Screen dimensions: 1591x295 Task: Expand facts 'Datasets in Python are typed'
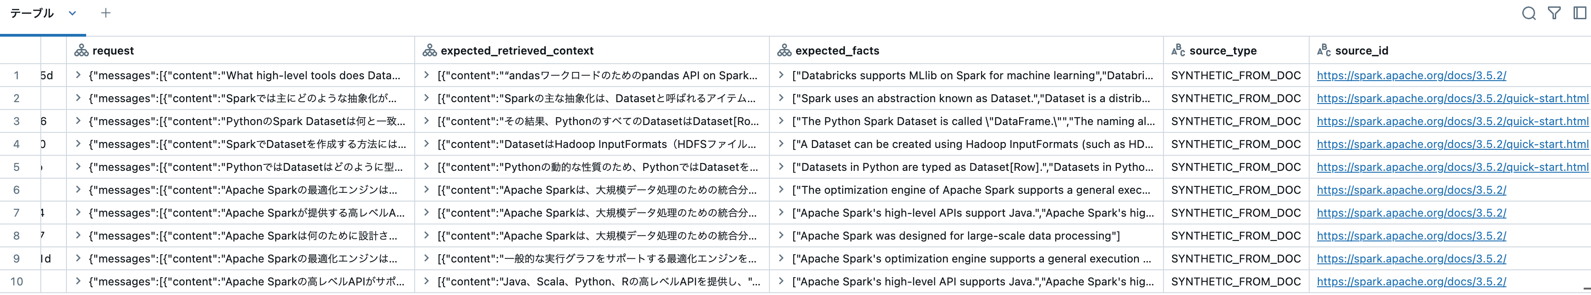pyautogui.click(x=781, y=167)
